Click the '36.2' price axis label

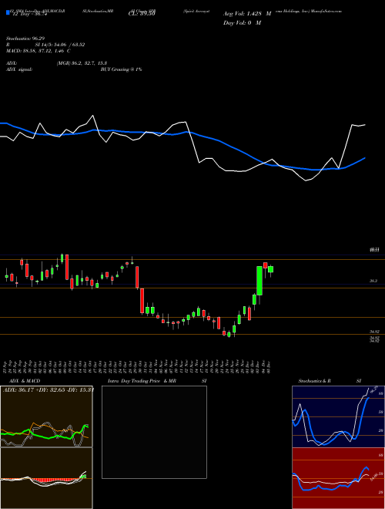coord(373,281)
